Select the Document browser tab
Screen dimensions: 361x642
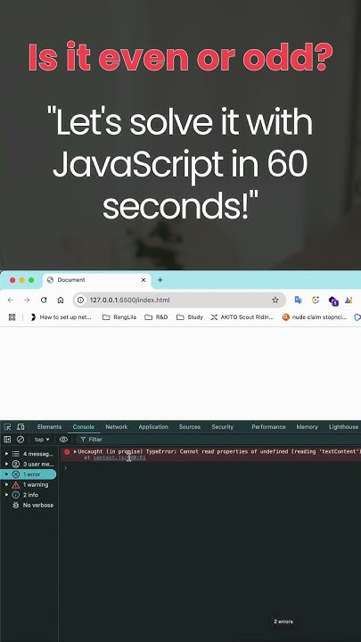[96, 280]
